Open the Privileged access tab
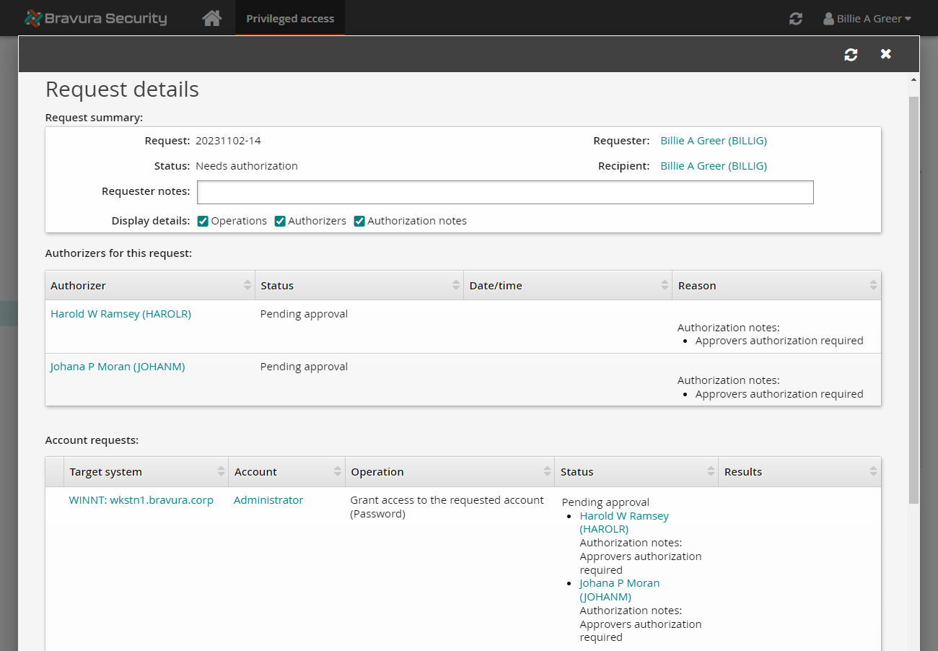The image size is (938, 651). click(x=290, y=19)
